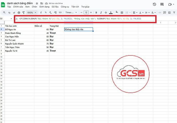Open the fill color paint bucket

117,12
